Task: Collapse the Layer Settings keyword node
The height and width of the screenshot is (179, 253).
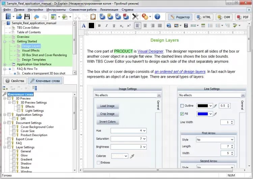Action: pos(5,147)
